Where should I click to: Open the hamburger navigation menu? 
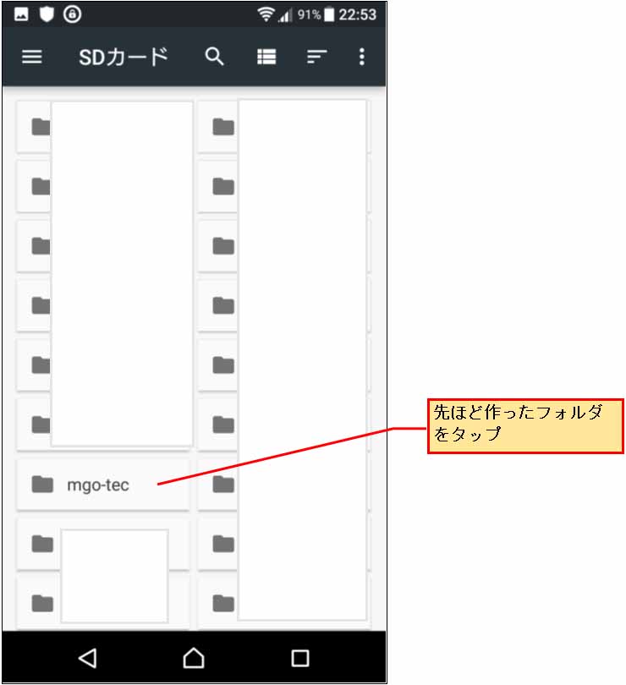click(x=32, y=57)
